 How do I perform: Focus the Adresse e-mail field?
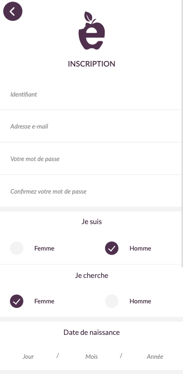[x=90, y=127]
